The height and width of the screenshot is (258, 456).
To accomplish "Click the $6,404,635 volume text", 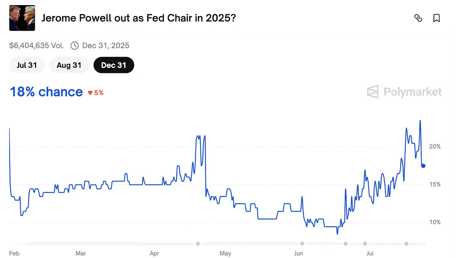I will [36, 45].
